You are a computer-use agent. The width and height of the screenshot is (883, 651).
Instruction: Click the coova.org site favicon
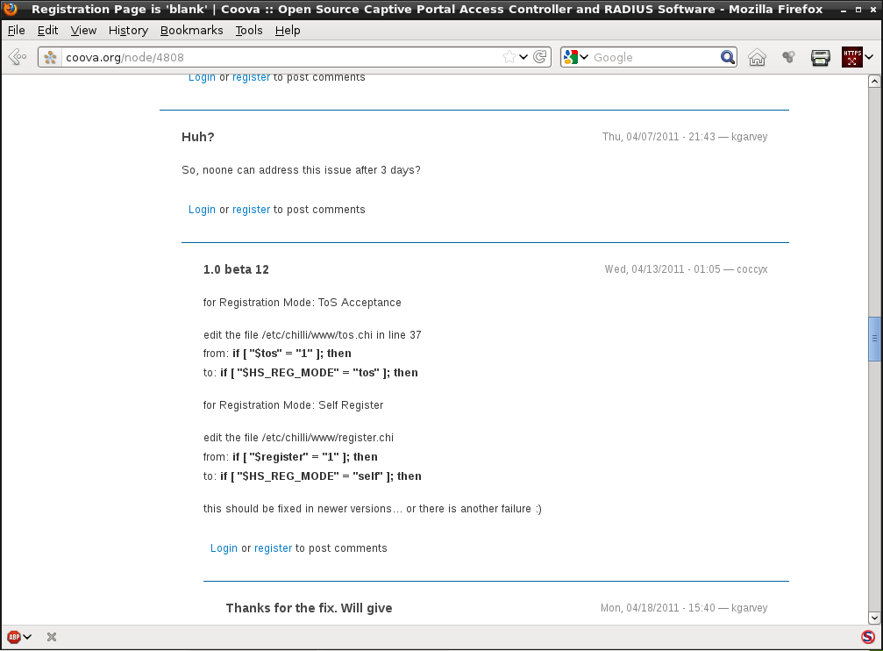pos(50,57)
